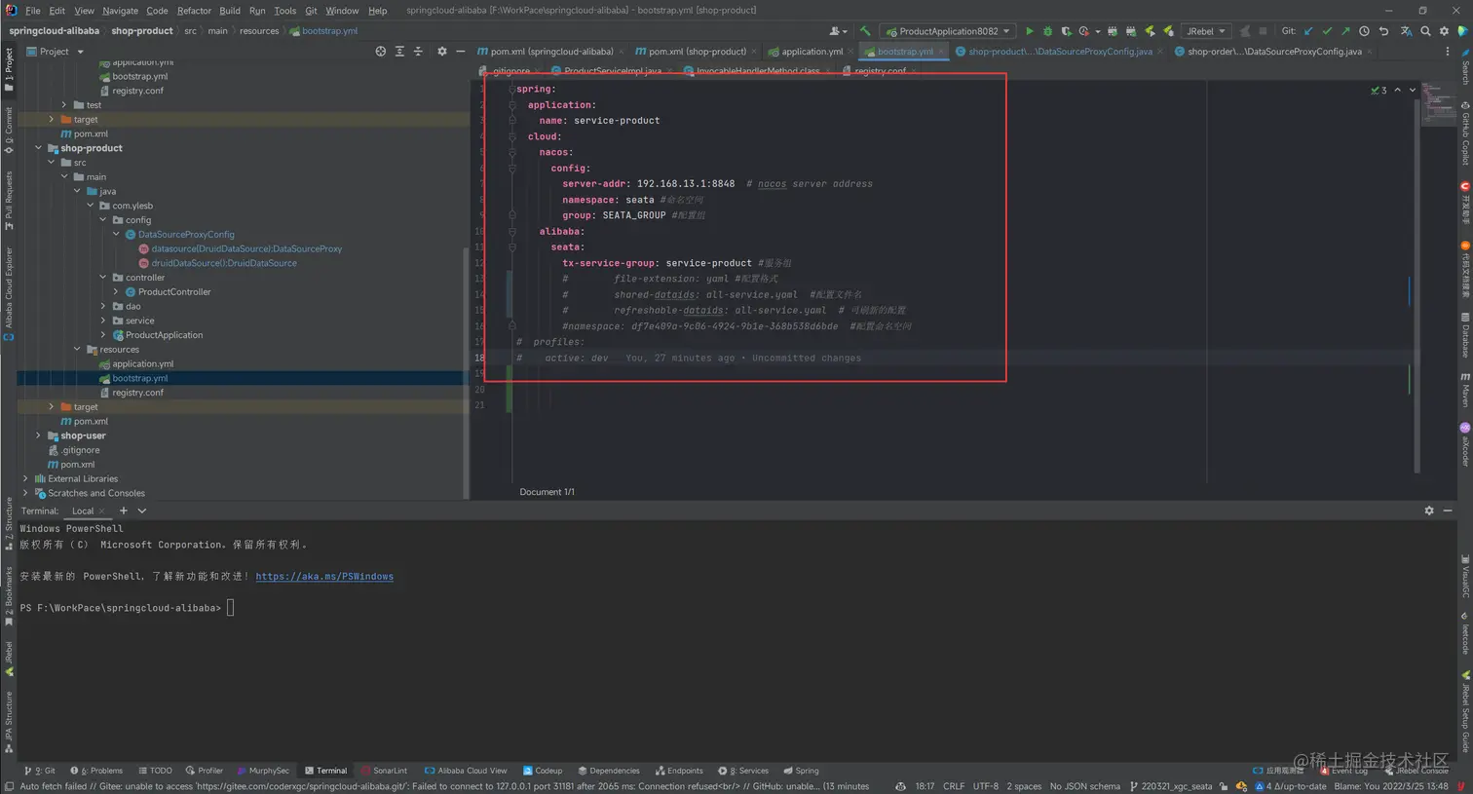Screen dimensions: 1473x794
Task: Open the aka.ms/PSWindows link
Action: 324,577
